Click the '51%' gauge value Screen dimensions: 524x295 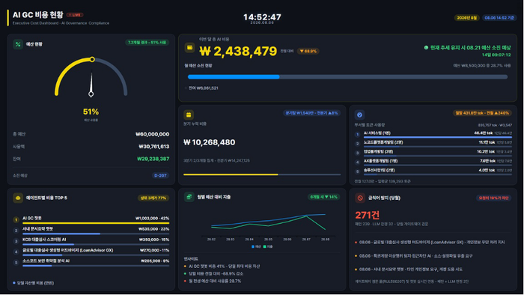click(91, 112)
